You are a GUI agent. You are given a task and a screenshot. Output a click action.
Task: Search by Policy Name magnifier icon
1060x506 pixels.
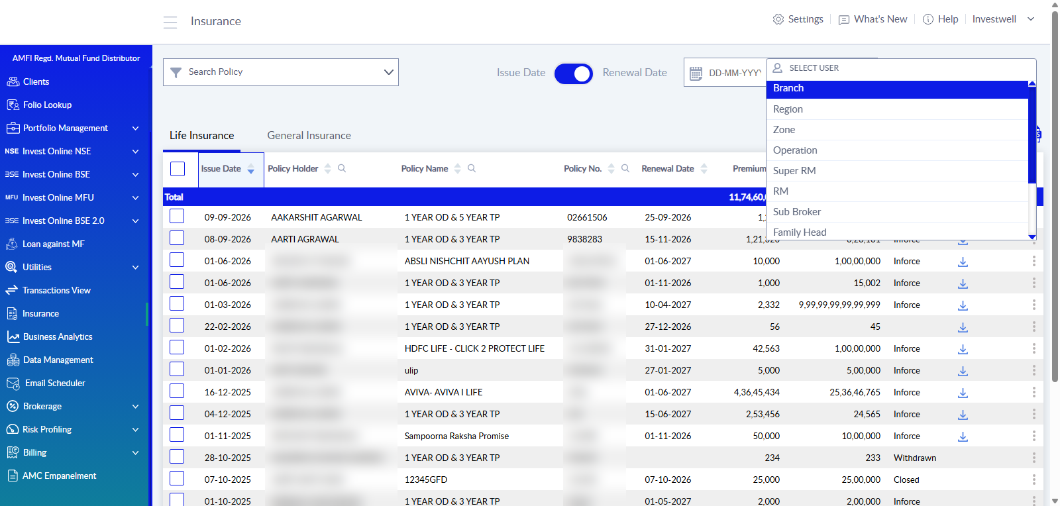pos(472,168)
